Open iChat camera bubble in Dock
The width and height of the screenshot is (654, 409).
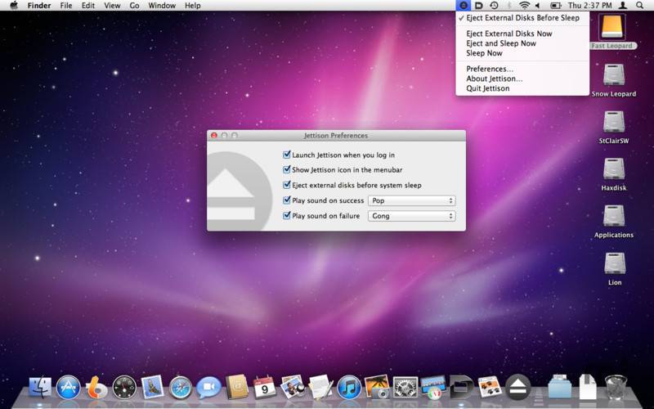click(208, 387)
